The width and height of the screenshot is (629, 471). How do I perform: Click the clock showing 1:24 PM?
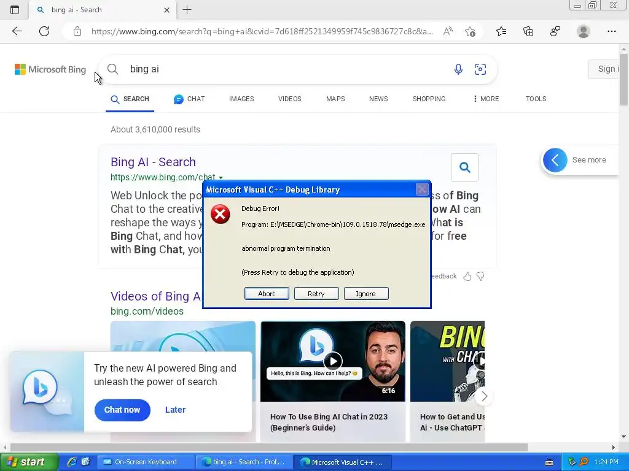click(x=606, y=462)
